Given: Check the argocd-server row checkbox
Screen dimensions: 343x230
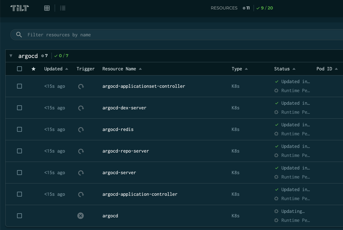Looking at the screenshot, I should [x=19, y=173].
